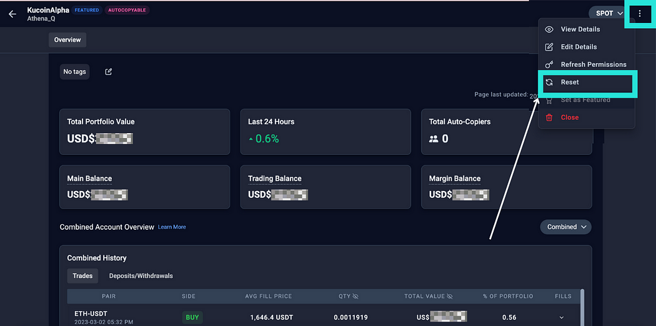
Task: Click the FEATURED badge
Action: pos(87,10)
